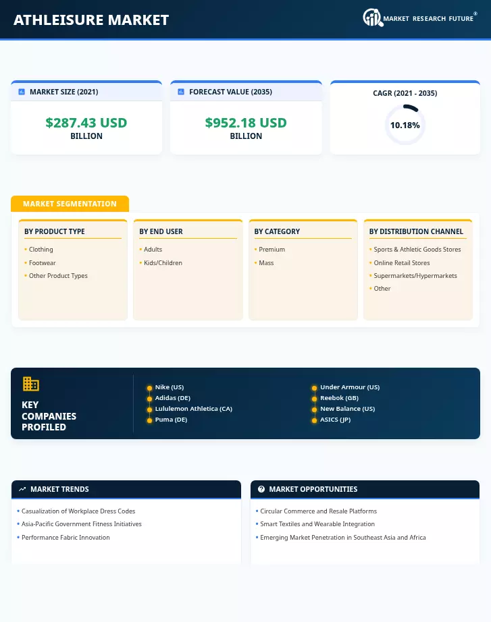Click the chart icon beside Market Size (2021)
This screenshot has height=622, width=491.
pyautogui.click(x=22, y=92)
